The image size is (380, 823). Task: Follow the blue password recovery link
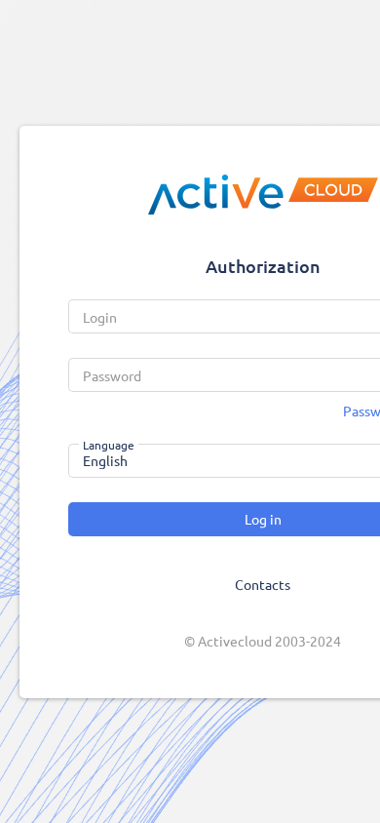click(x=361, y=411)
